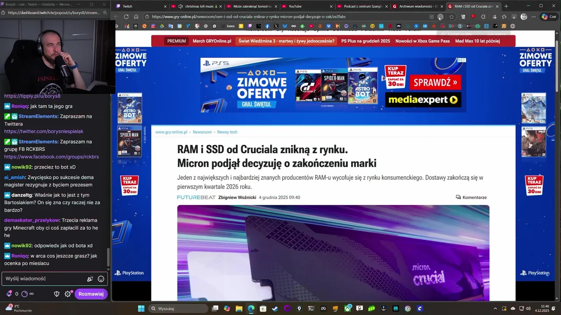
Task: Open Merch GRYOnline.pl link
Action: 212,41
